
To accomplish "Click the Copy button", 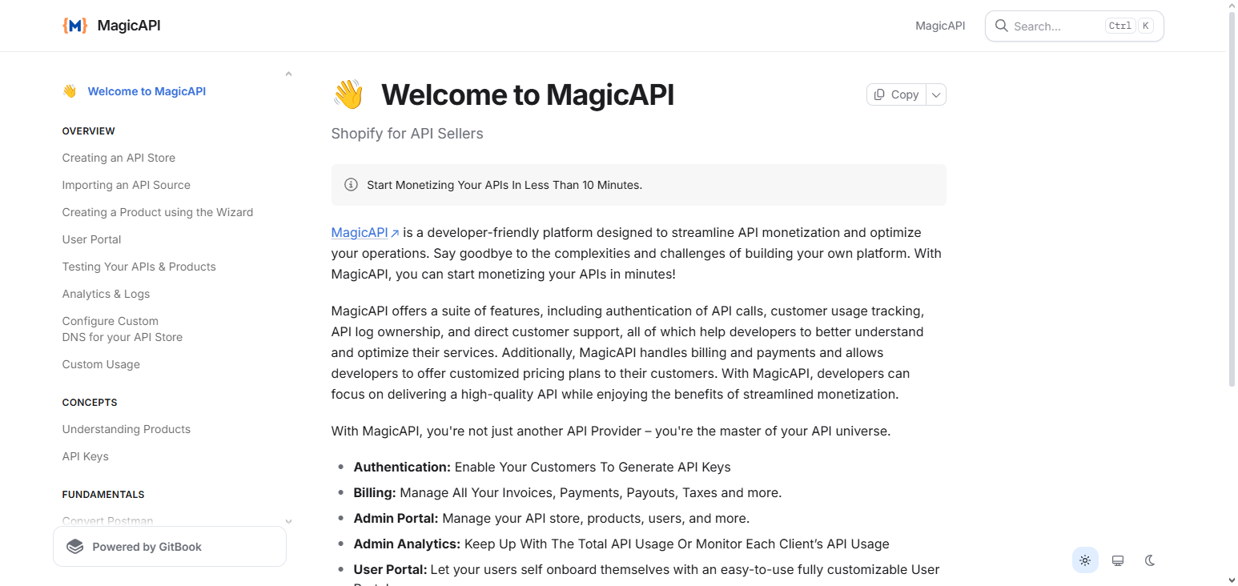I will pos(896,94).
